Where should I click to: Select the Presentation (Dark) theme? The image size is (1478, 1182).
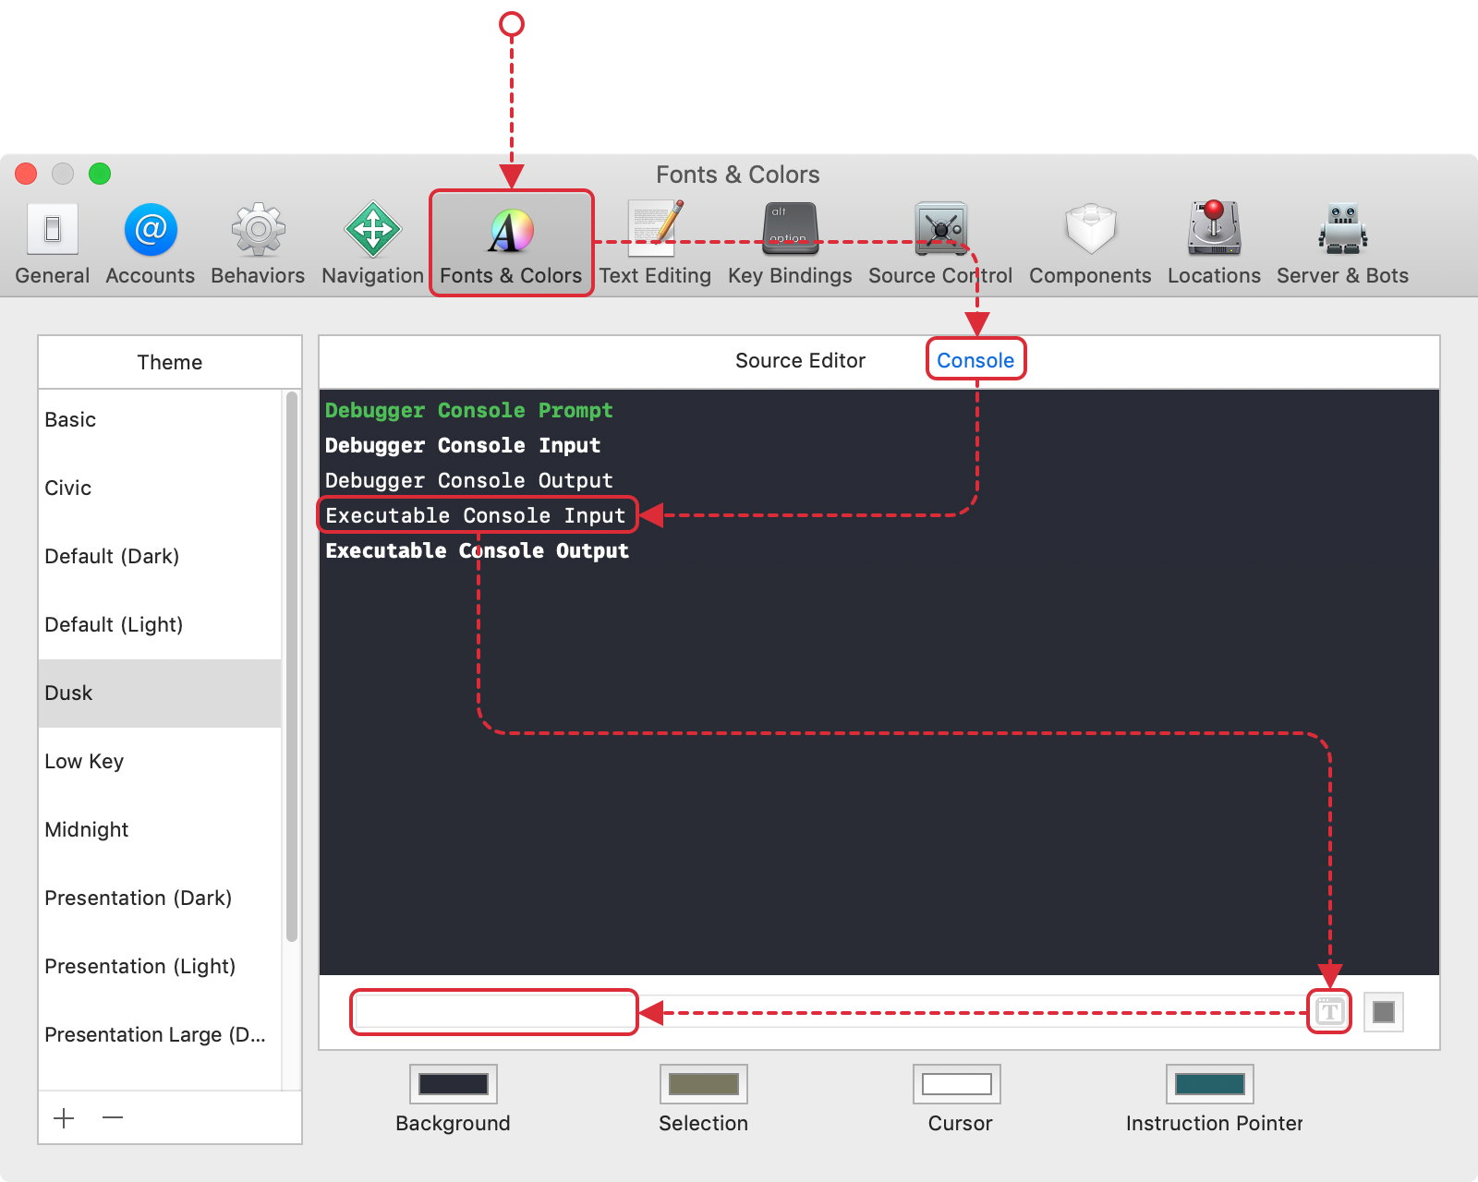(160, 899)
